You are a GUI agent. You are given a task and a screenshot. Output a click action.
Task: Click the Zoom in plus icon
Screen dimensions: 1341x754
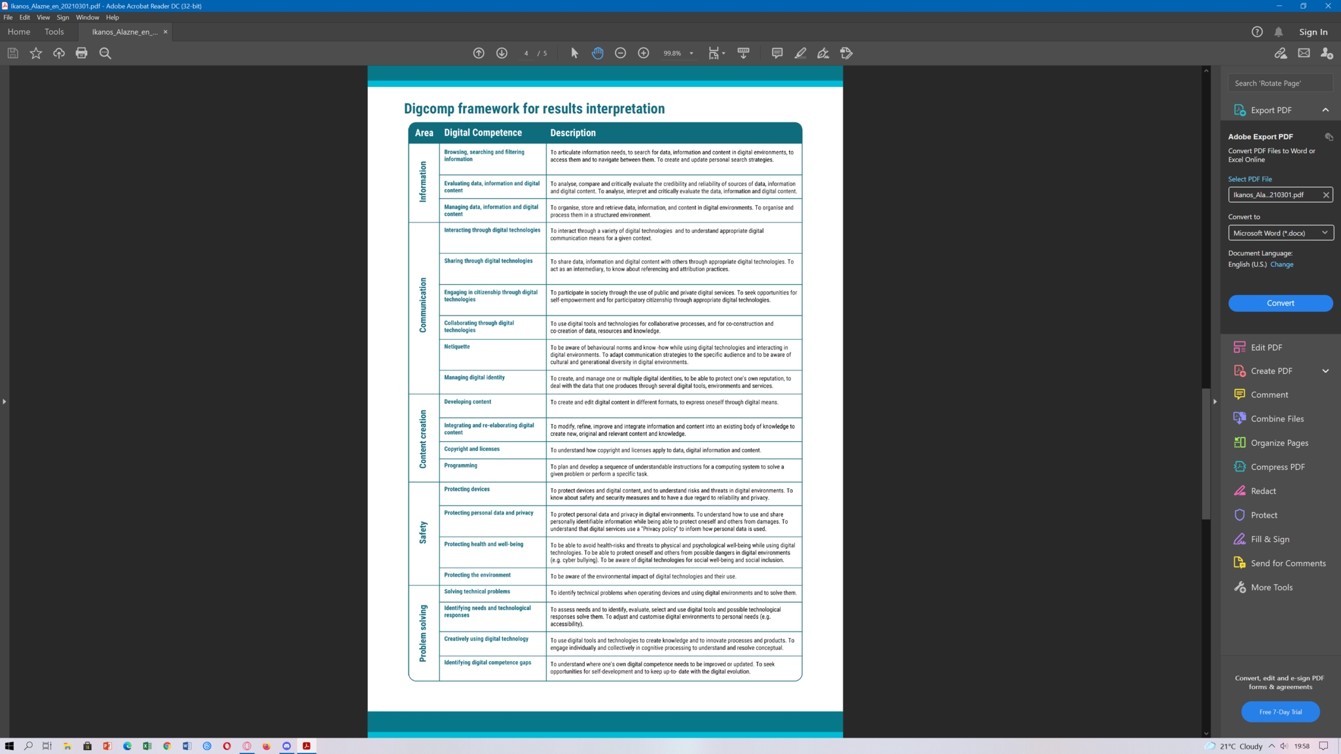coord(644,53)
